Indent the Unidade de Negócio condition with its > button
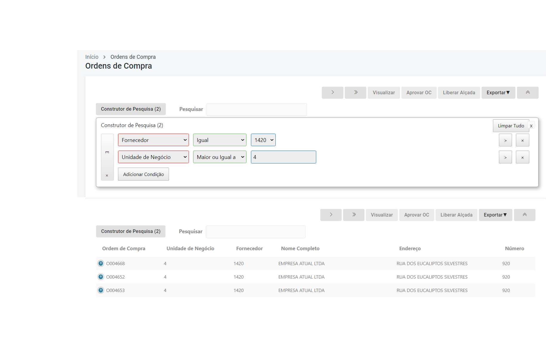This screenshot has width=546, height=357. coord(505,157)
